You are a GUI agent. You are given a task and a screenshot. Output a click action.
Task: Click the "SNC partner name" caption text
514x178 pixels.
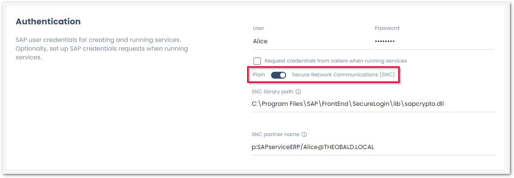click(275, 134)
